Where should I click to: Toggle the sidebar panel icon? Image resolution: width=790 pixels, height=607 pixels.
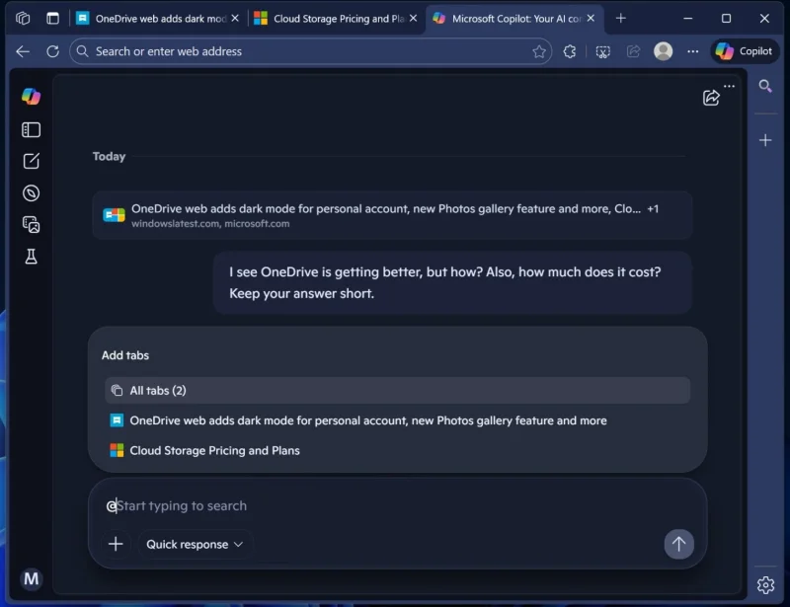pyautogui.click(x=31, y=130)
